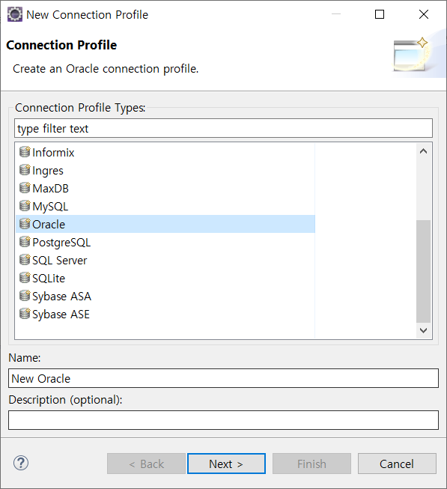The width and height of the screenshot is (447, 489).
Task: Click the Description (optional) text field
Action: [x=223, y=420]
